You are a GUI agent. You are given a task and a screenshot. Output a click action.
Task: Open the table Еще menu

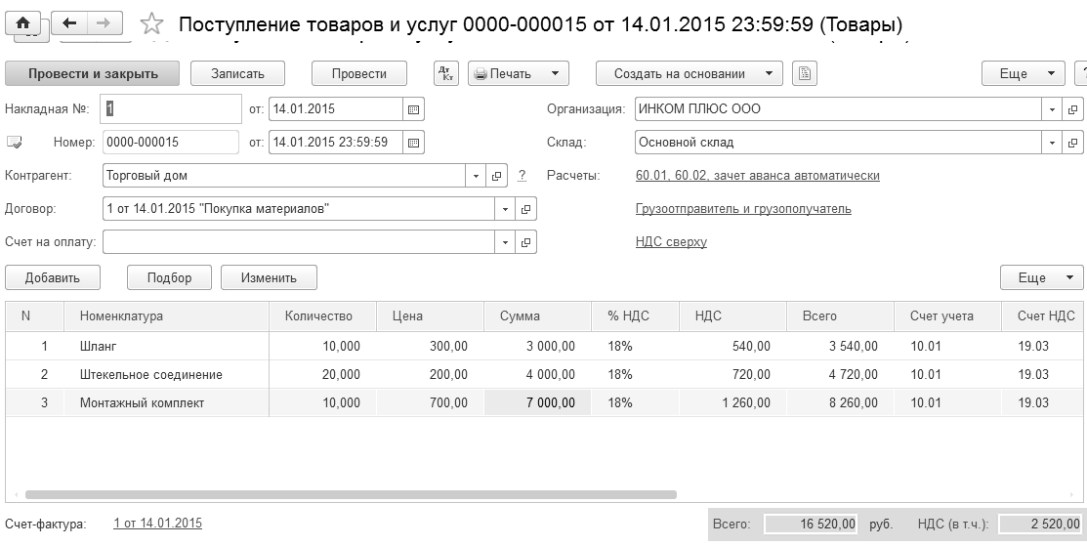click(1041, 277)
